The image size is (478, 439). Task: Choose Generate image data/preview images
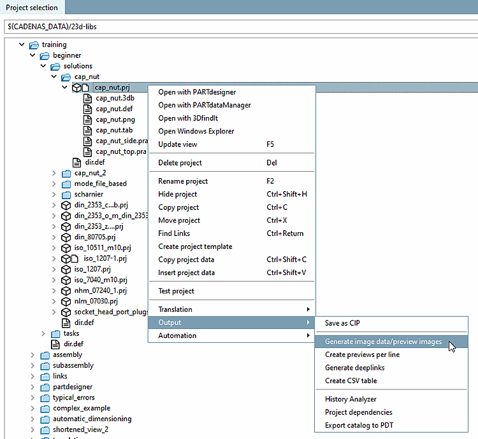[x=383, y=342]
